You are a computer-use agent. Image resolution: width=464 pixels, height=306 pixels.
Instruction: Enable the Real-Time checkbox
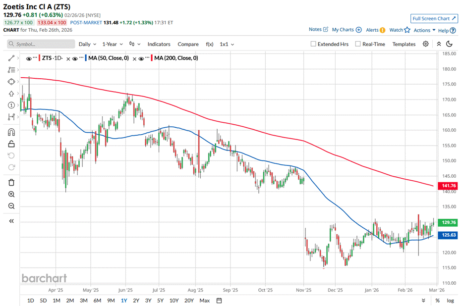click(x=358, y=44)
